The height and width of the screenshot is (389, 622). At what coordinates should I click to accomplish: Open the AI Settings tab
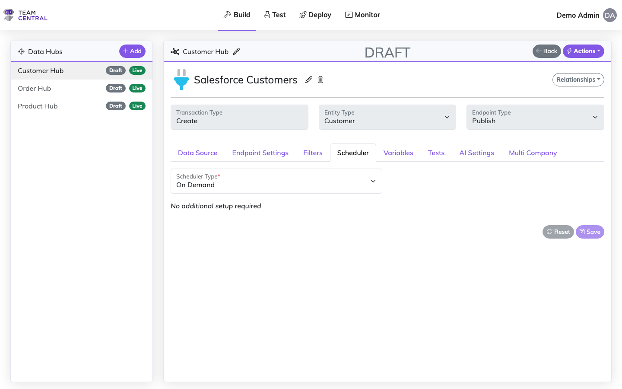click(476, 153)
